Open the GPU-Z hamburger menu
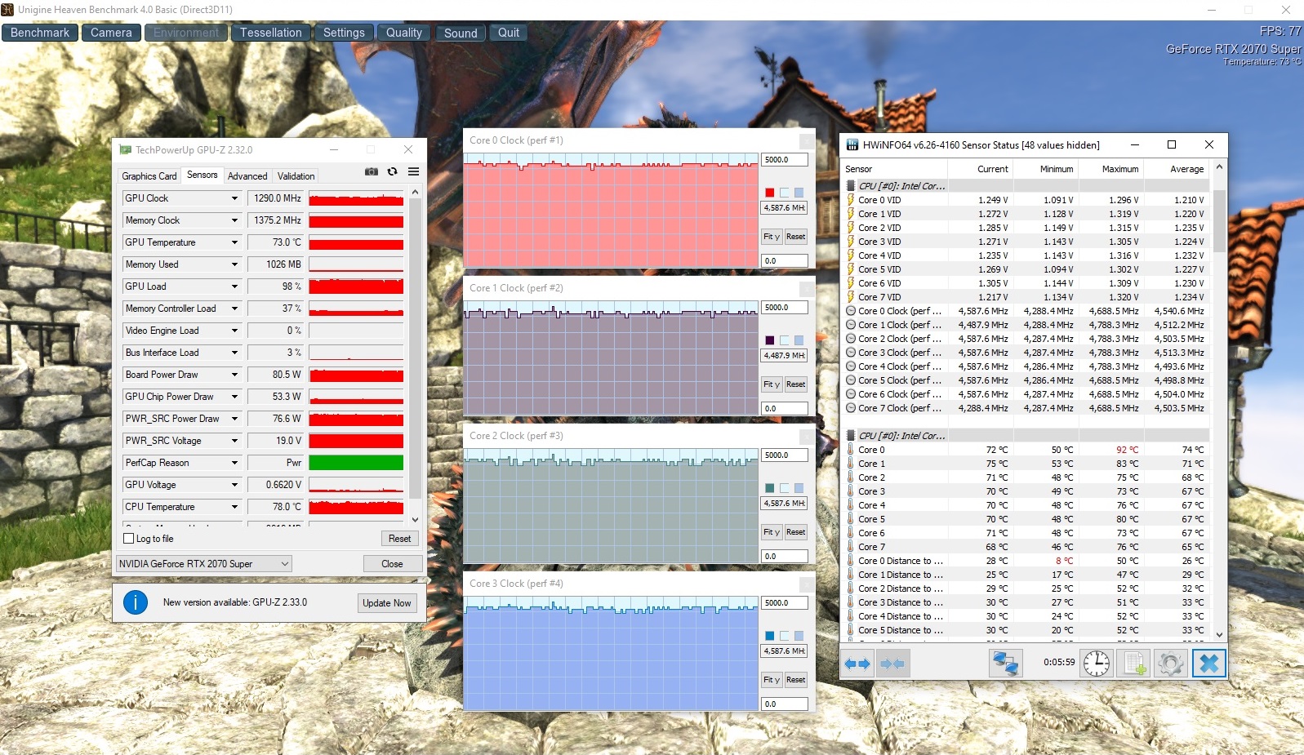This screenshot has width=1304, height=755. (414, 171)
